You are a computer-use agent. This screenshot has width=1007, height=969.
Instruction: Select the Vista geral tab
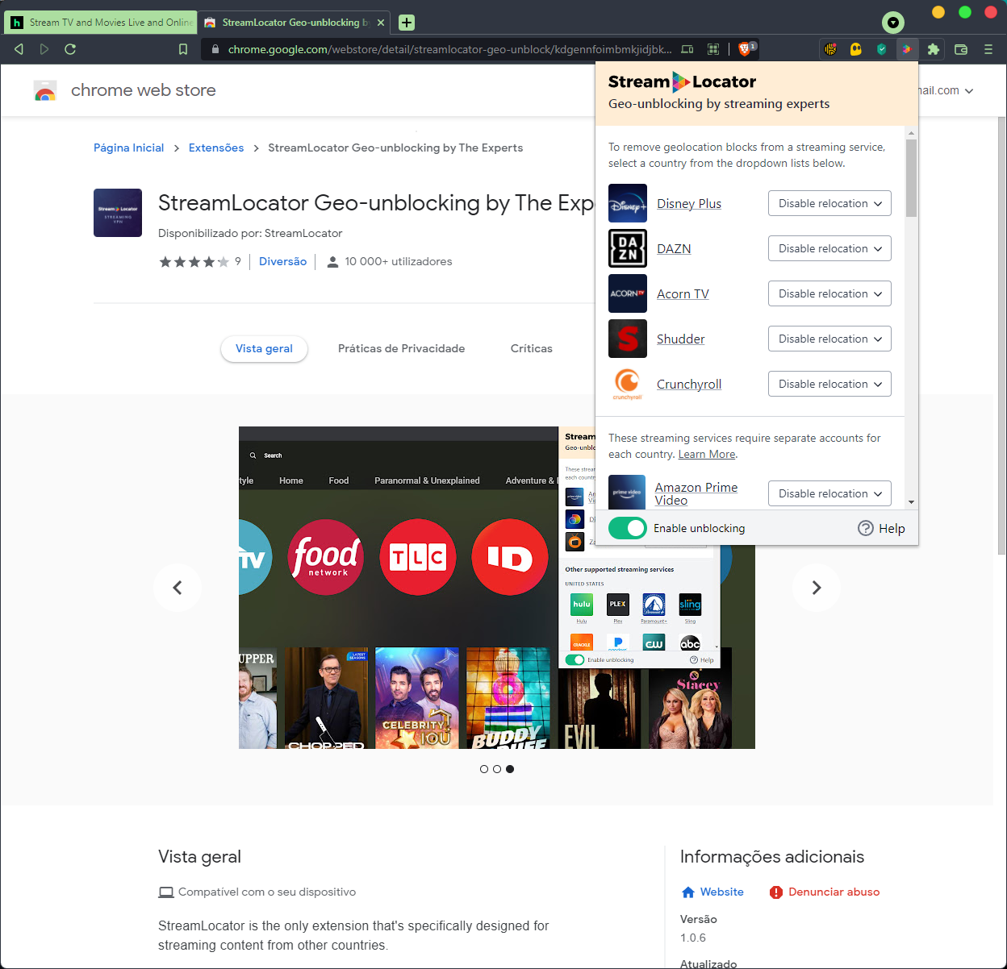264,348
